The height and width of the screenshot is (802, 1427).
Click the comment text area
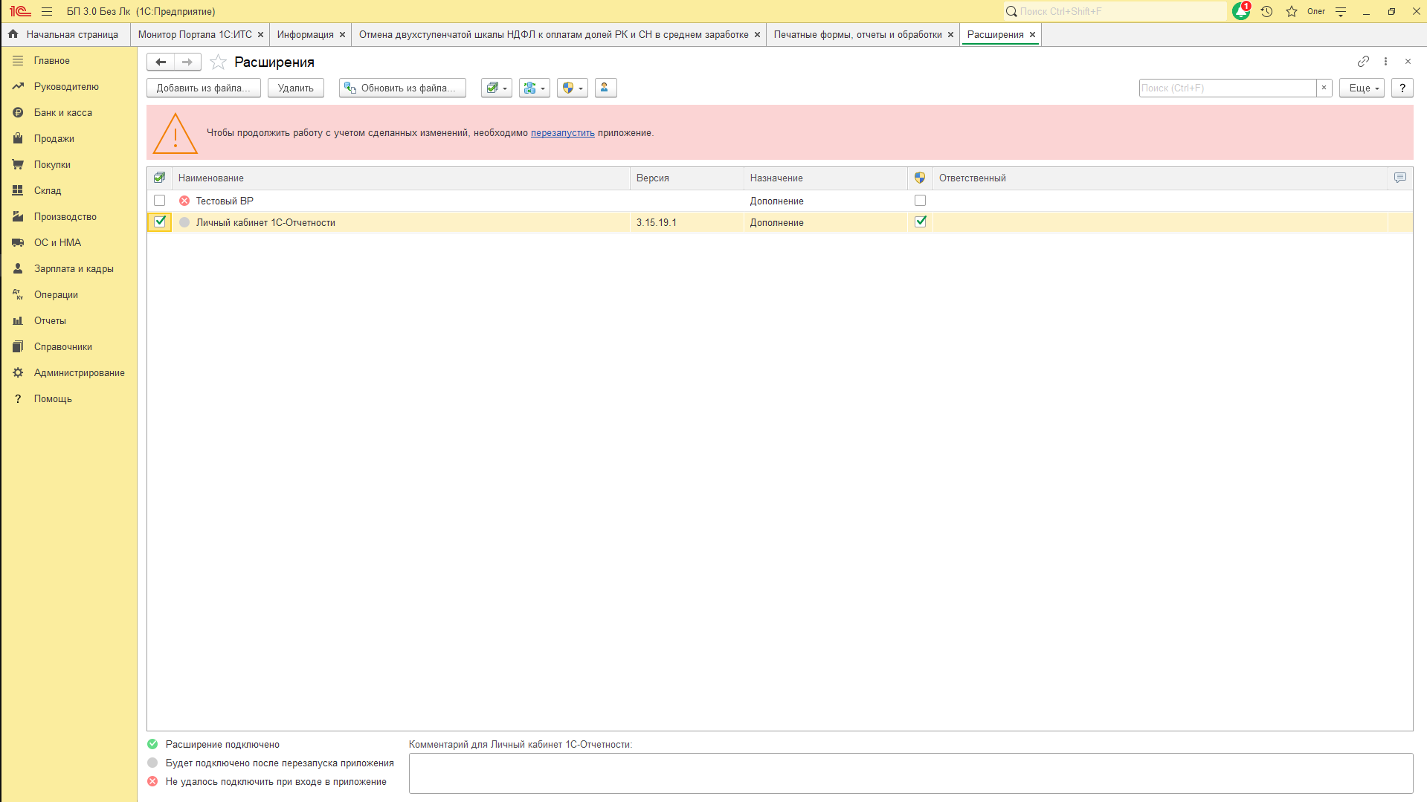(911, 773)
